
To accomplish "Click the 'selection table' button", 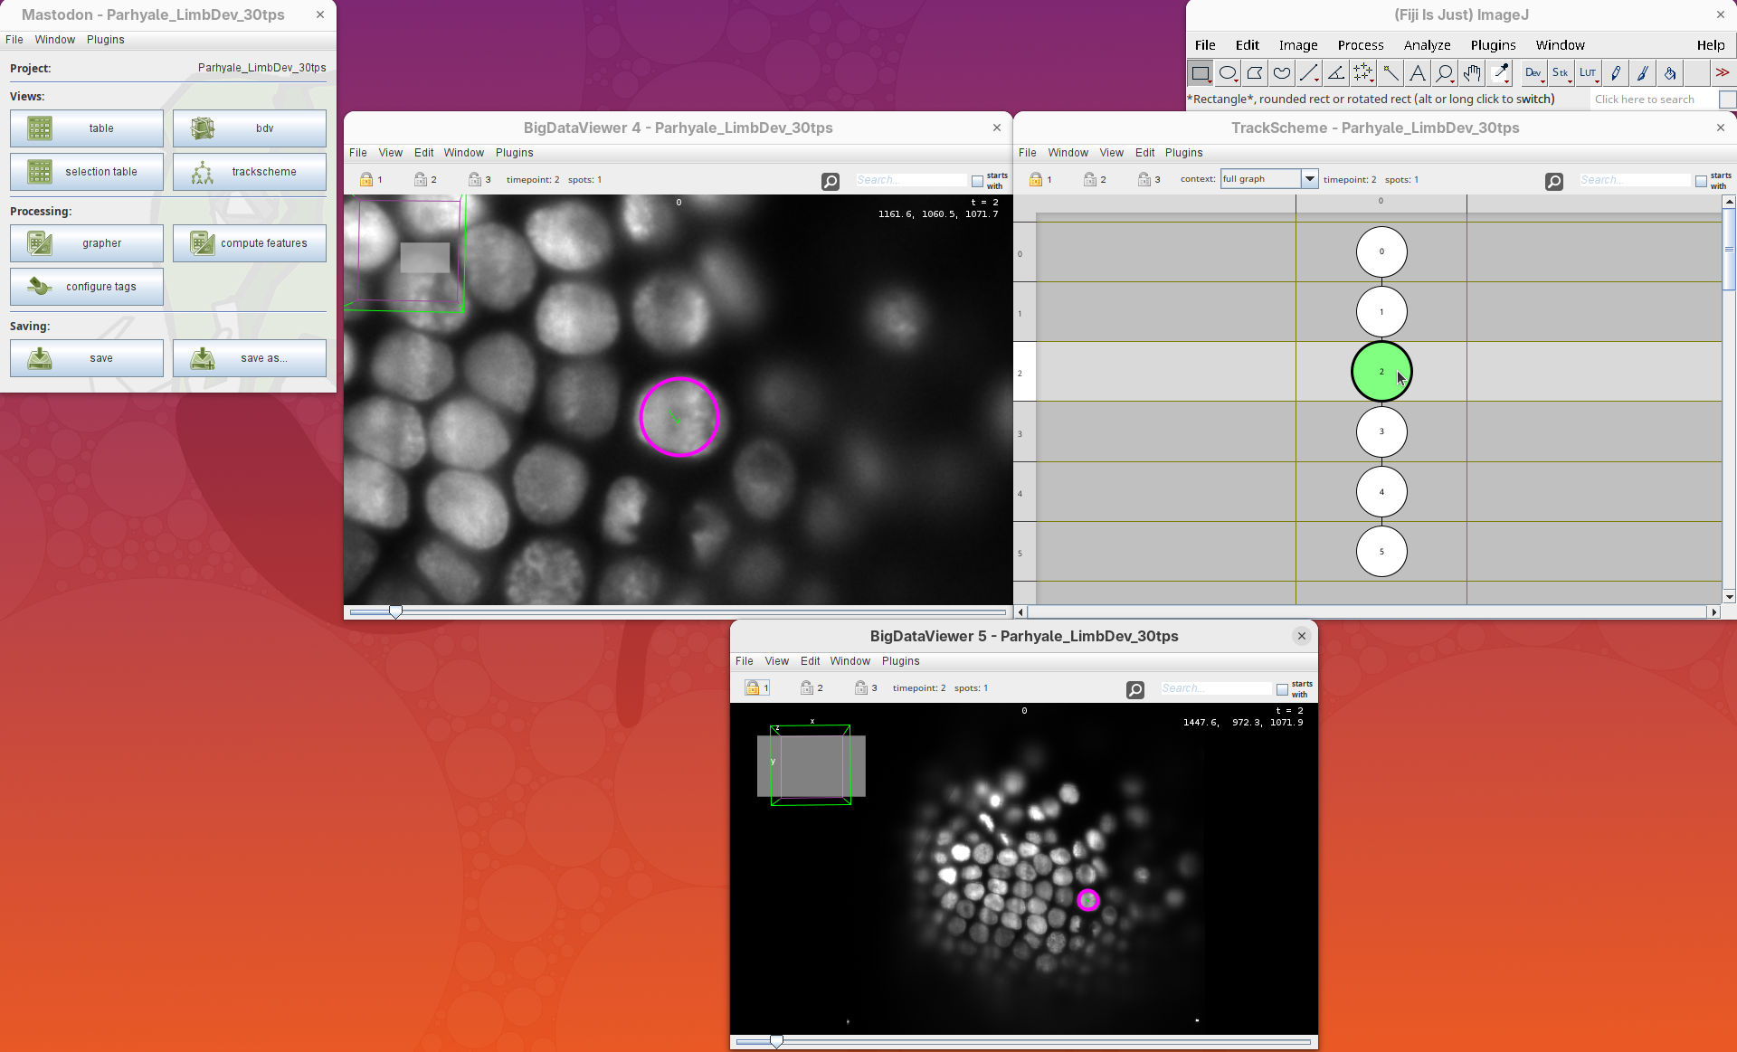I will 87,172.
